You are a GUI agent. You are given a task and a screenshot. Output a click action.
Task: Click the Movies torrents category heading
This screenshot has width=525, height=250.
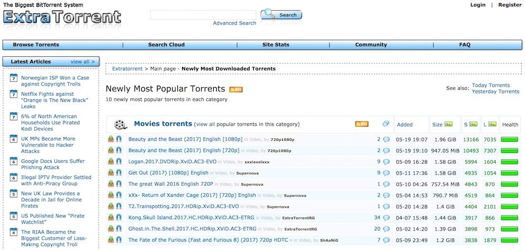click(163, 123)
